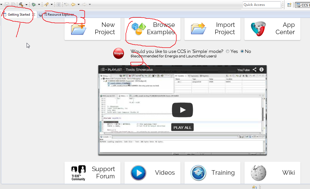Viewport: 310px width, 189px height.
Task: Open the Videos tile
Action: (152, 172)
